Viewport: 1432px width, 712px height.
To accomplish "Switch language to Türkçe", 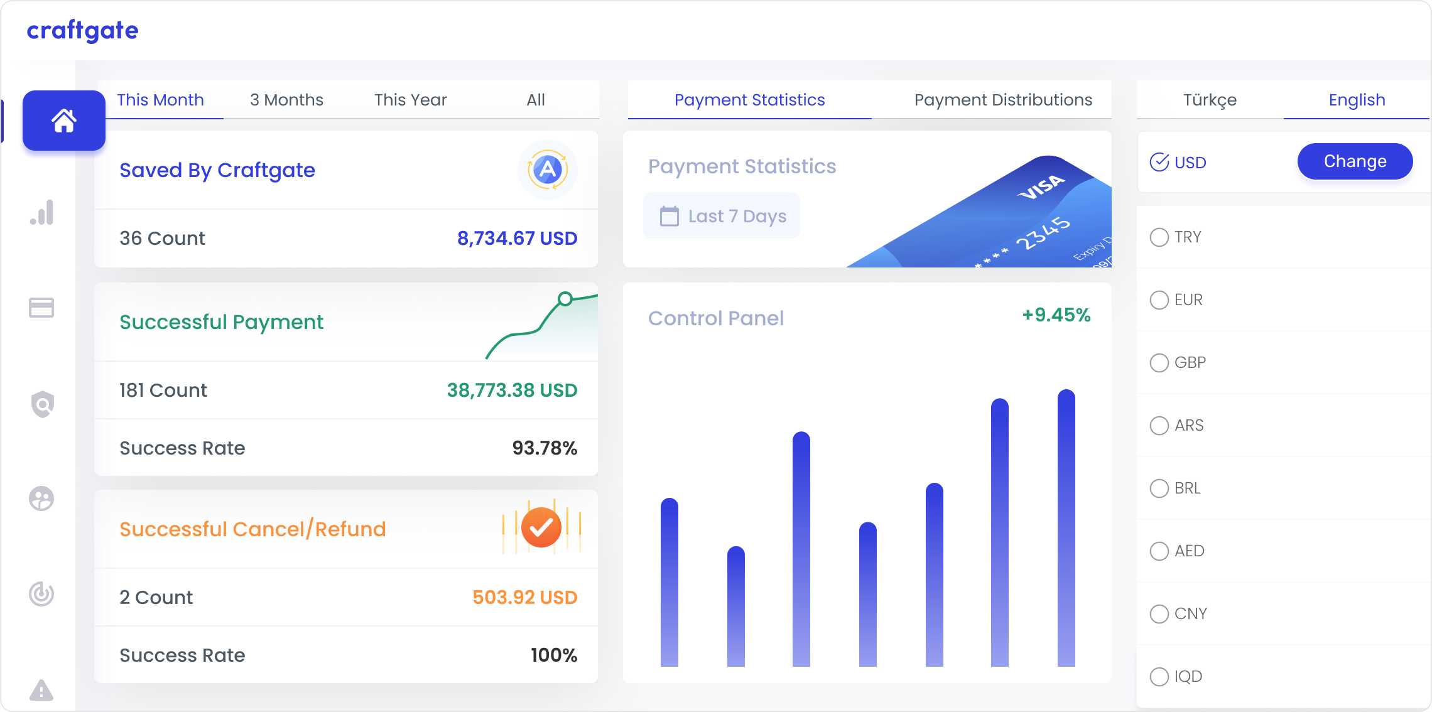I will click(1210, 99).
